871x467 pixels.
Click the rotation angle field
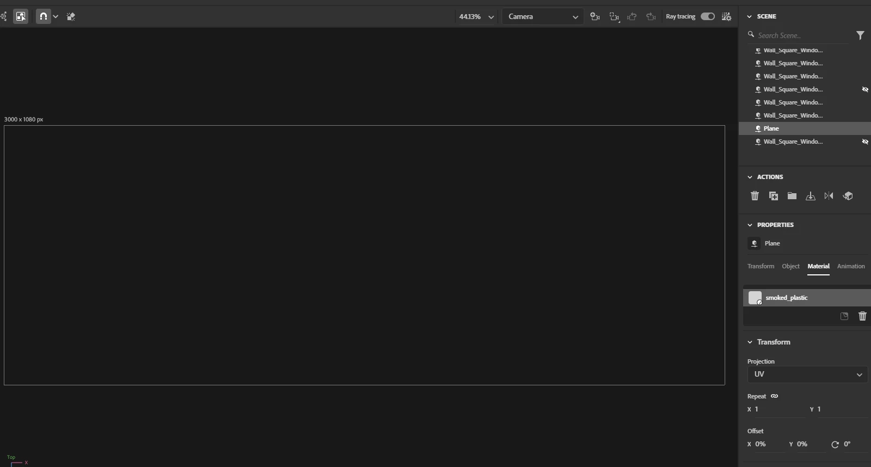click(854, 444)
